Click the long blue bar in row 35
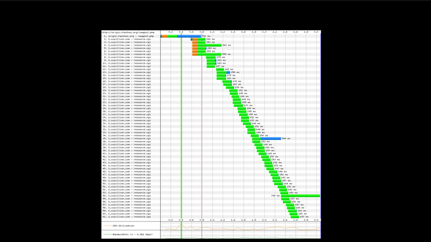Screen dimensions: 431x242 click(x=271, y=139)
